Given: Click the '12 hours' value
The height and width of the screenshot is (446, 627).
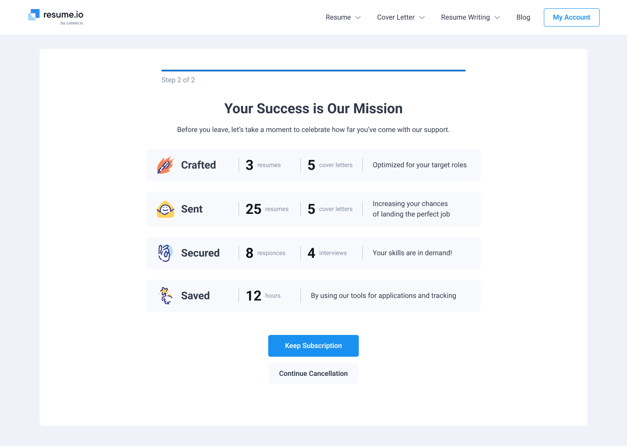Looking at the screenshot, I should point(263,296).
